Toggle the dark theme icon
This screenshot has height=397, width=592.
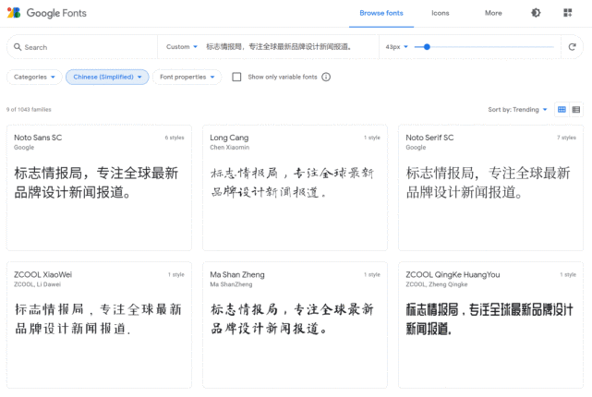(536, 13)
